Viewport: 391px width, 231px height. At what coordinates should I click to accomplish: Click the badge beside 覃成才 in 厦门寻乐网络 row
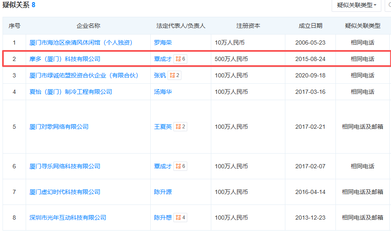coord(181,166)
